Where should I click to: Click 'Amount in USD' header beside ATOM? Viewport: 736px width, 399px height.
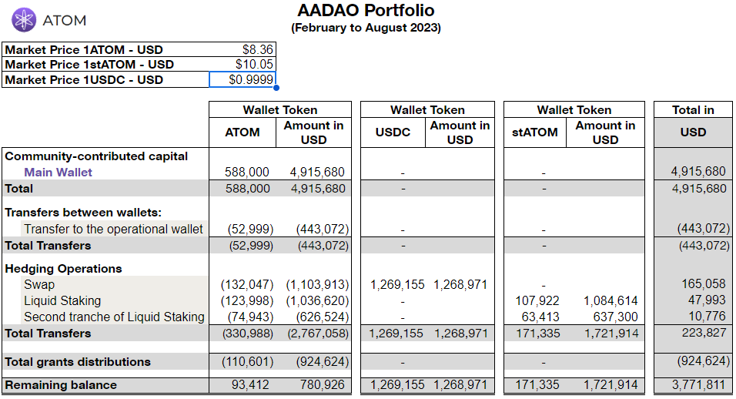(313, 132)
